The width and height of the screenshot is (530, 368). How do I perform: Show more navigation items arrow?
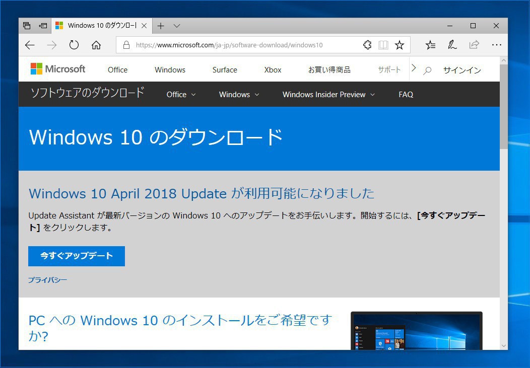[x=414, y=68]
